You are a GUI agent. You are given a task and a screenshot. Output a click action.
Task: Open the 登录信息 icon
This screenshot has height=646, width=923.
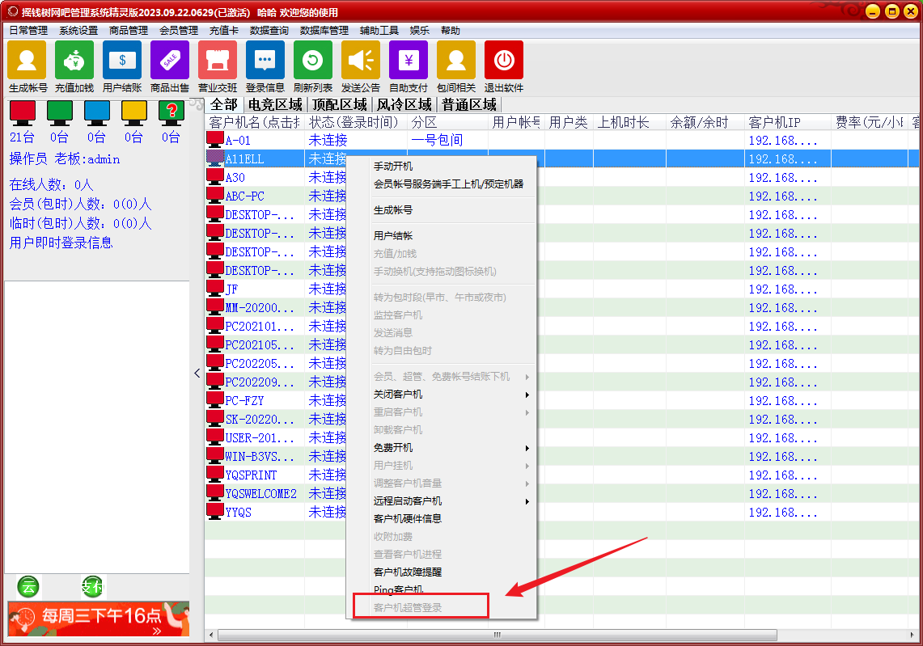tap(265, 61)
